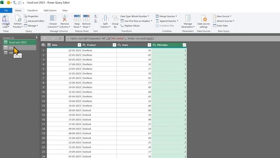This screenshot has width=280, height=158.
Task: Switch to the Add Column tab
Action: click(x=50, y=11)
